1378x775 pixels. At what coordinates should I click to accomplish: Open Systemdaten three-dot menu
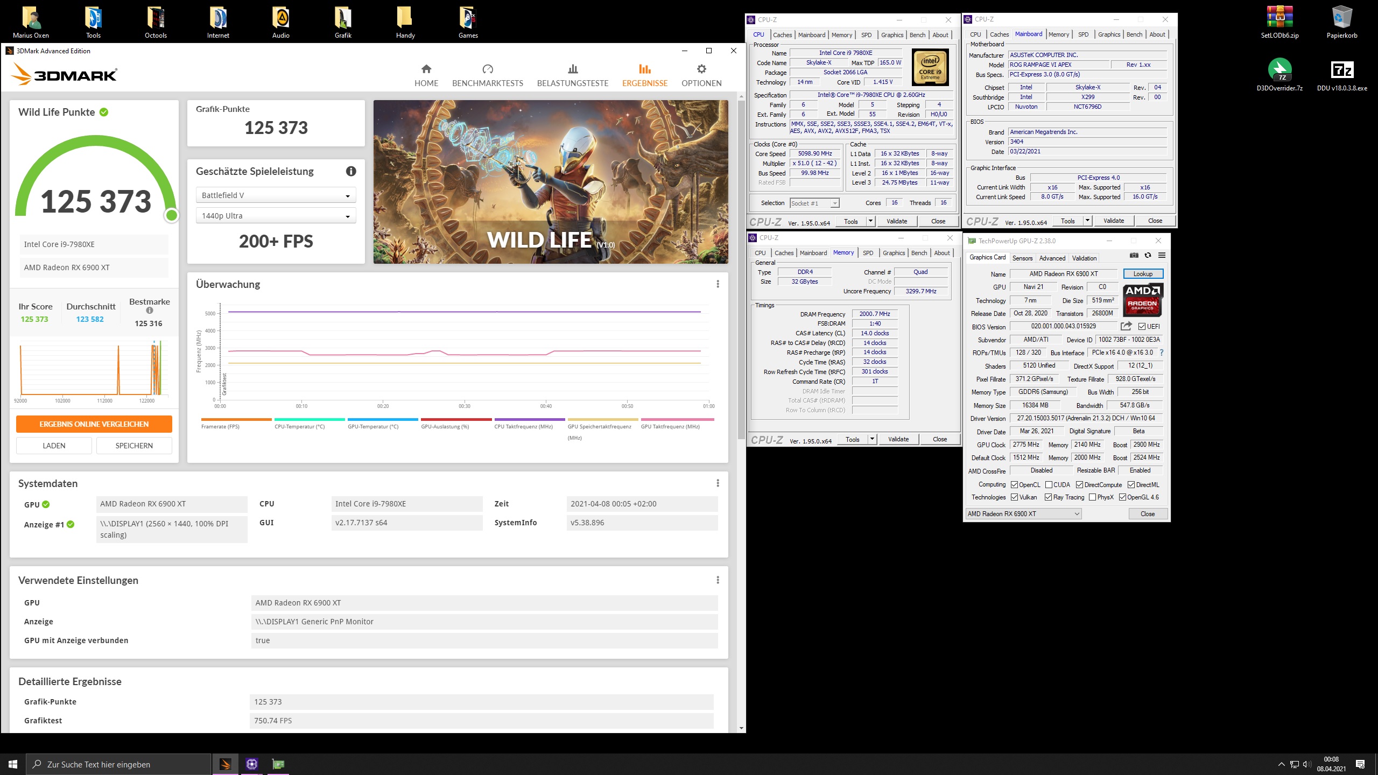(x=718, y=483)
